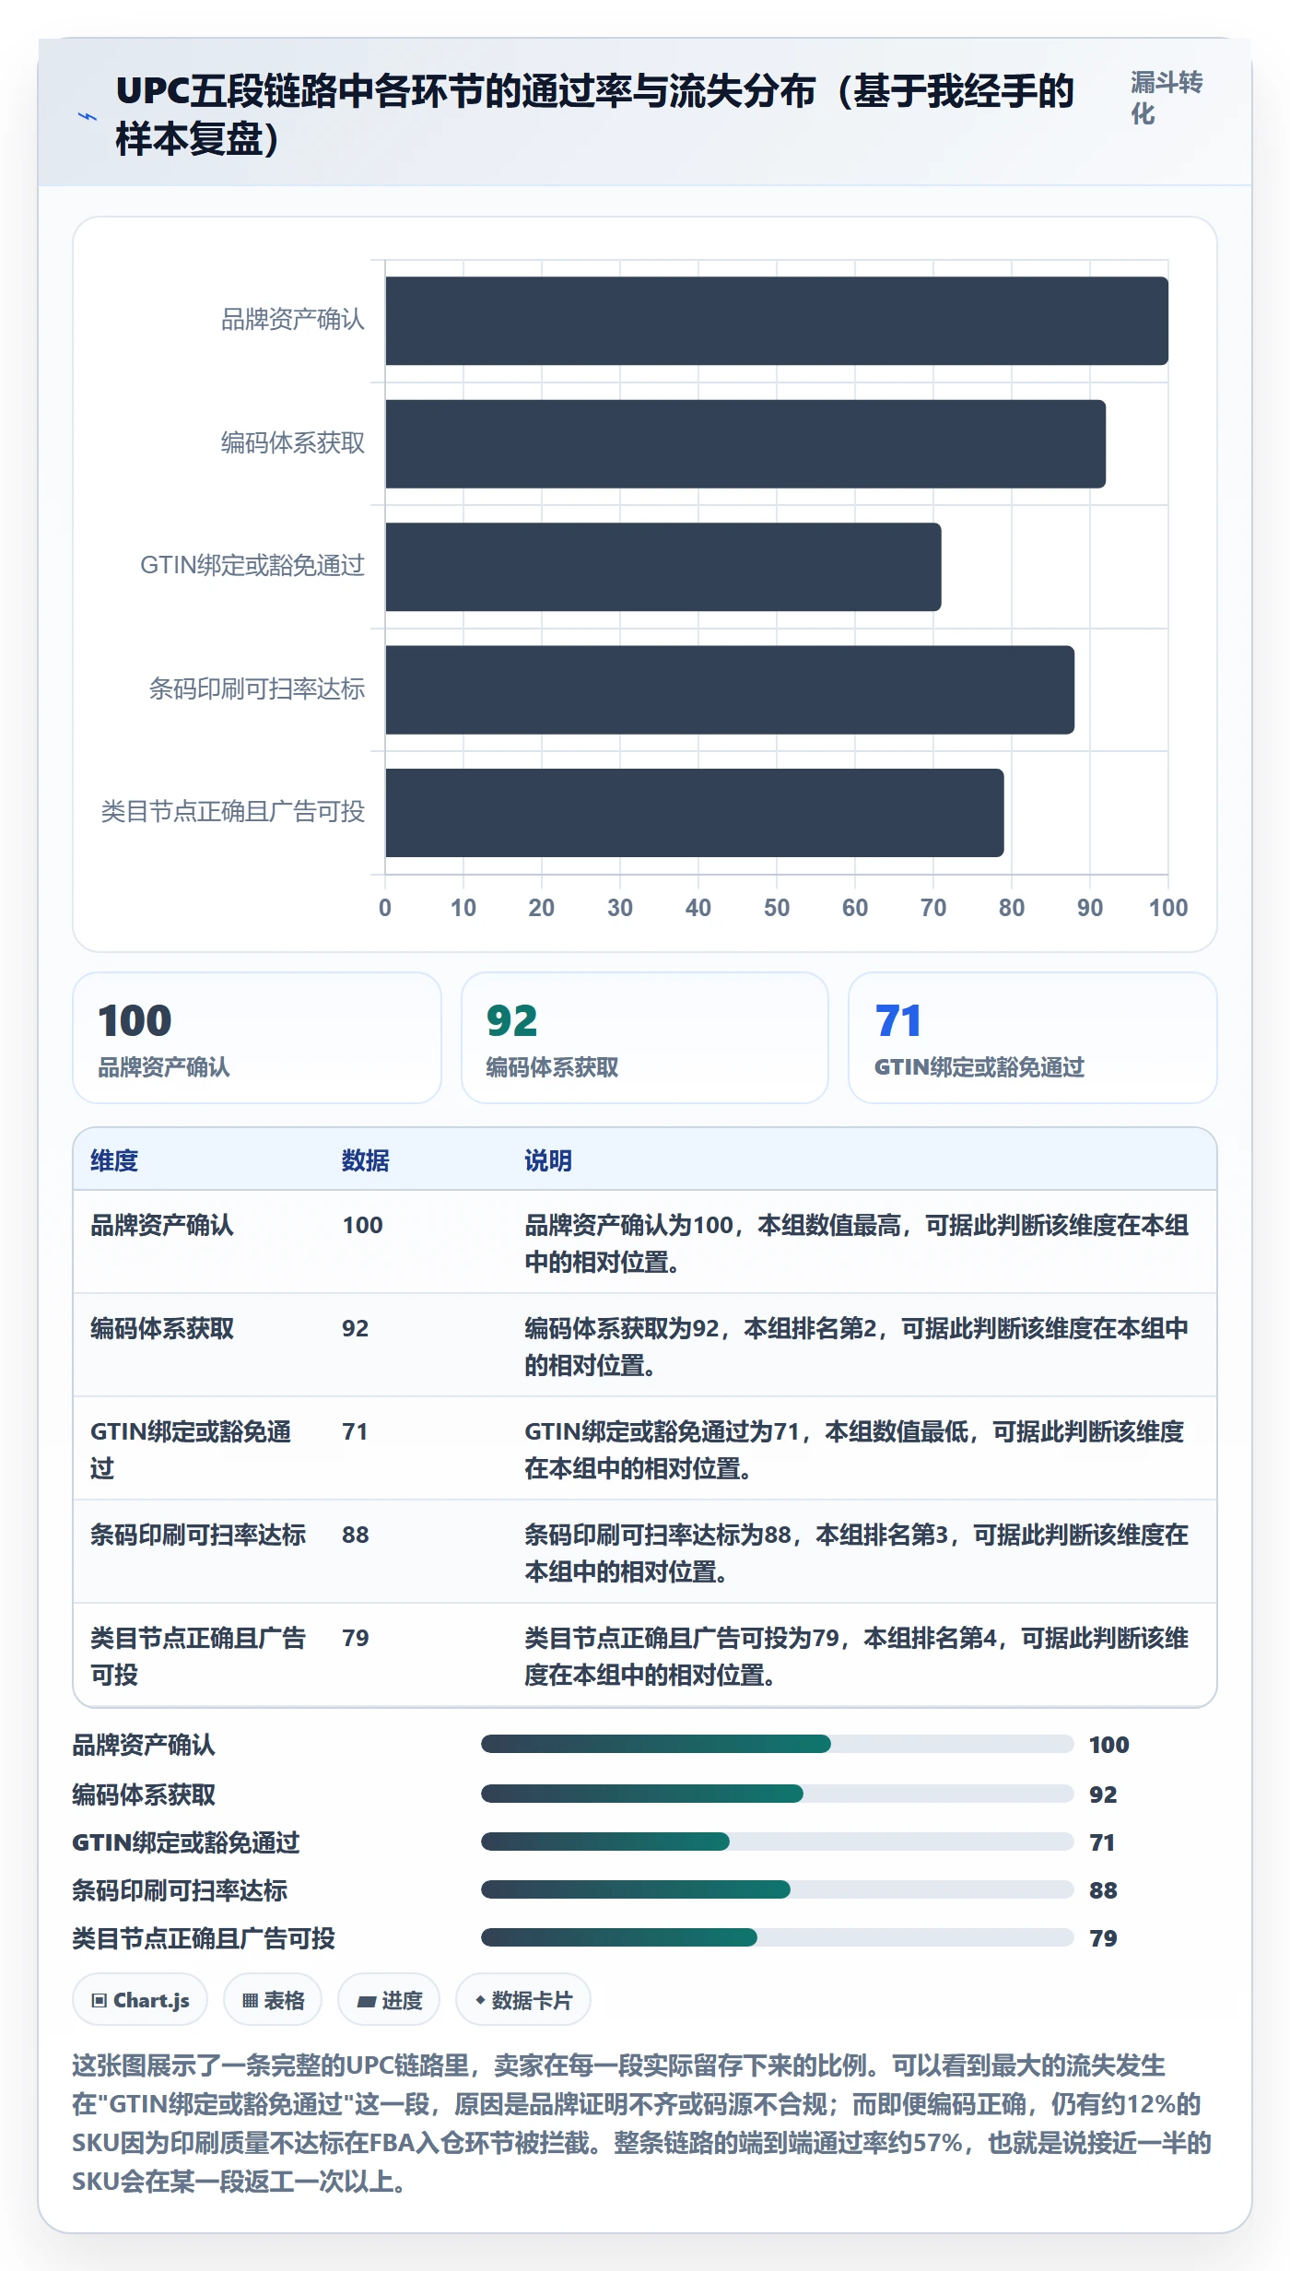Click the 品牌资产确认 bar in the chart
The height and width of the screenshot is (2271, 1290).
(x=777, y=321)
